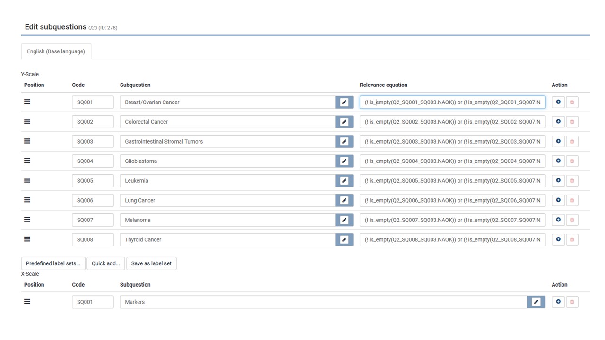Click the relevance equation field for Leukemia
This screenshot has height=340, width=605.
coord(452,181)
